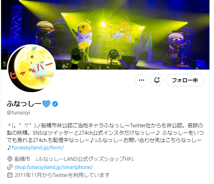Image resolution: width=214 pixels, height=184 pixels.
Task: Click the calendar icon beside join date
Action: pos(10,175)
